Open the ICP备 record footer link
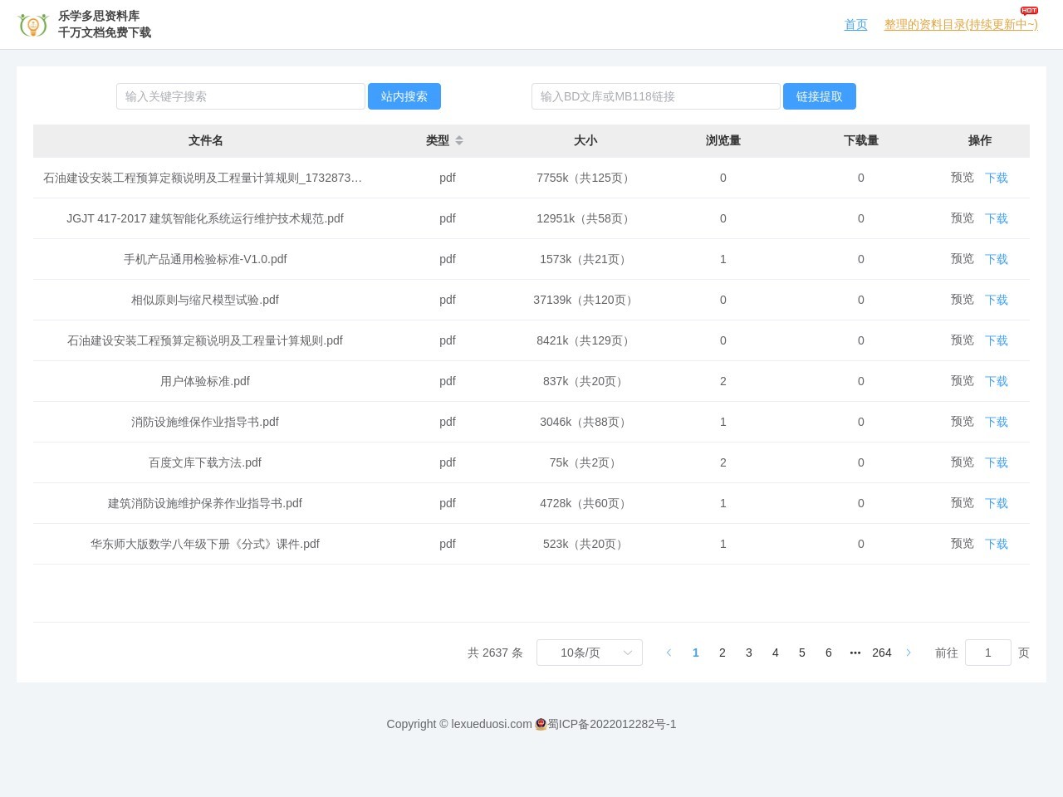1063x797 pixels. point(611,724)
